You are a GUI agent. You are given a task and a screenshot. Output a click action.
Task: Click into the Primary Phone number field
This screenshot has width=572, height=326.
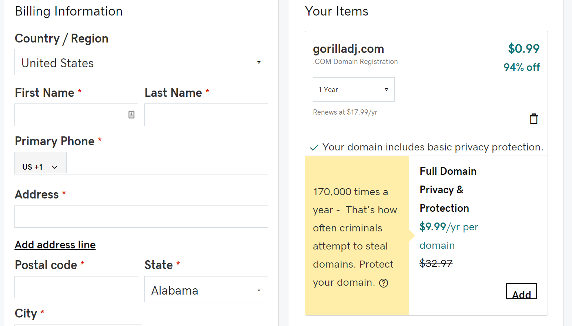[167, 163]
